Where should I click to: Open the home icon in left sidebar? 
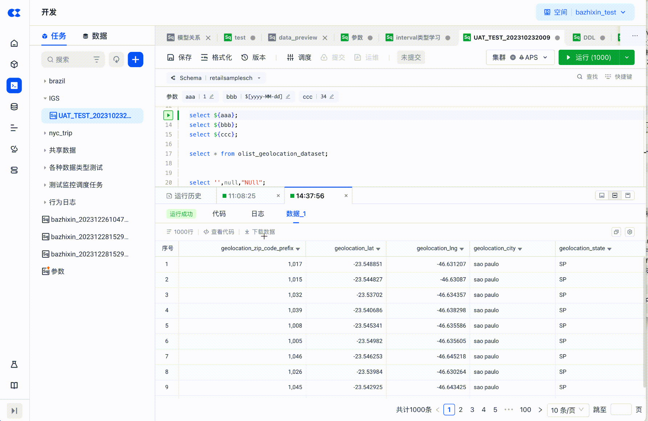(14, 44)
